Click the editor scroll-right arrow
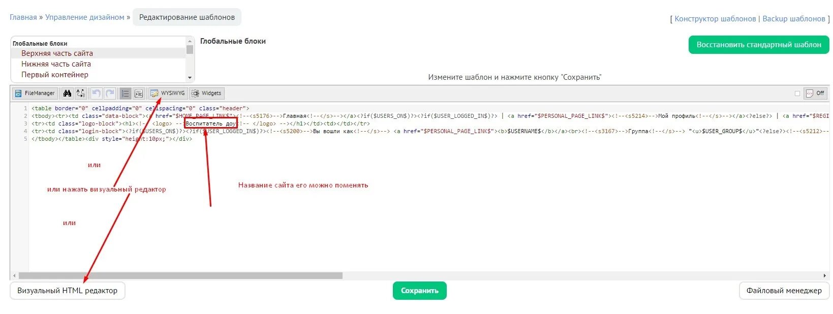Viewport: 833px width, 314px height. click(x=825, y=276)
